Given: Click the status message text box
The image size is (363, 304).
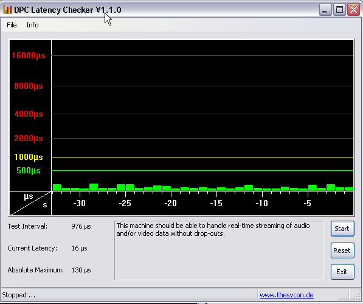Looking at the screenshot, I should [219, 250].
